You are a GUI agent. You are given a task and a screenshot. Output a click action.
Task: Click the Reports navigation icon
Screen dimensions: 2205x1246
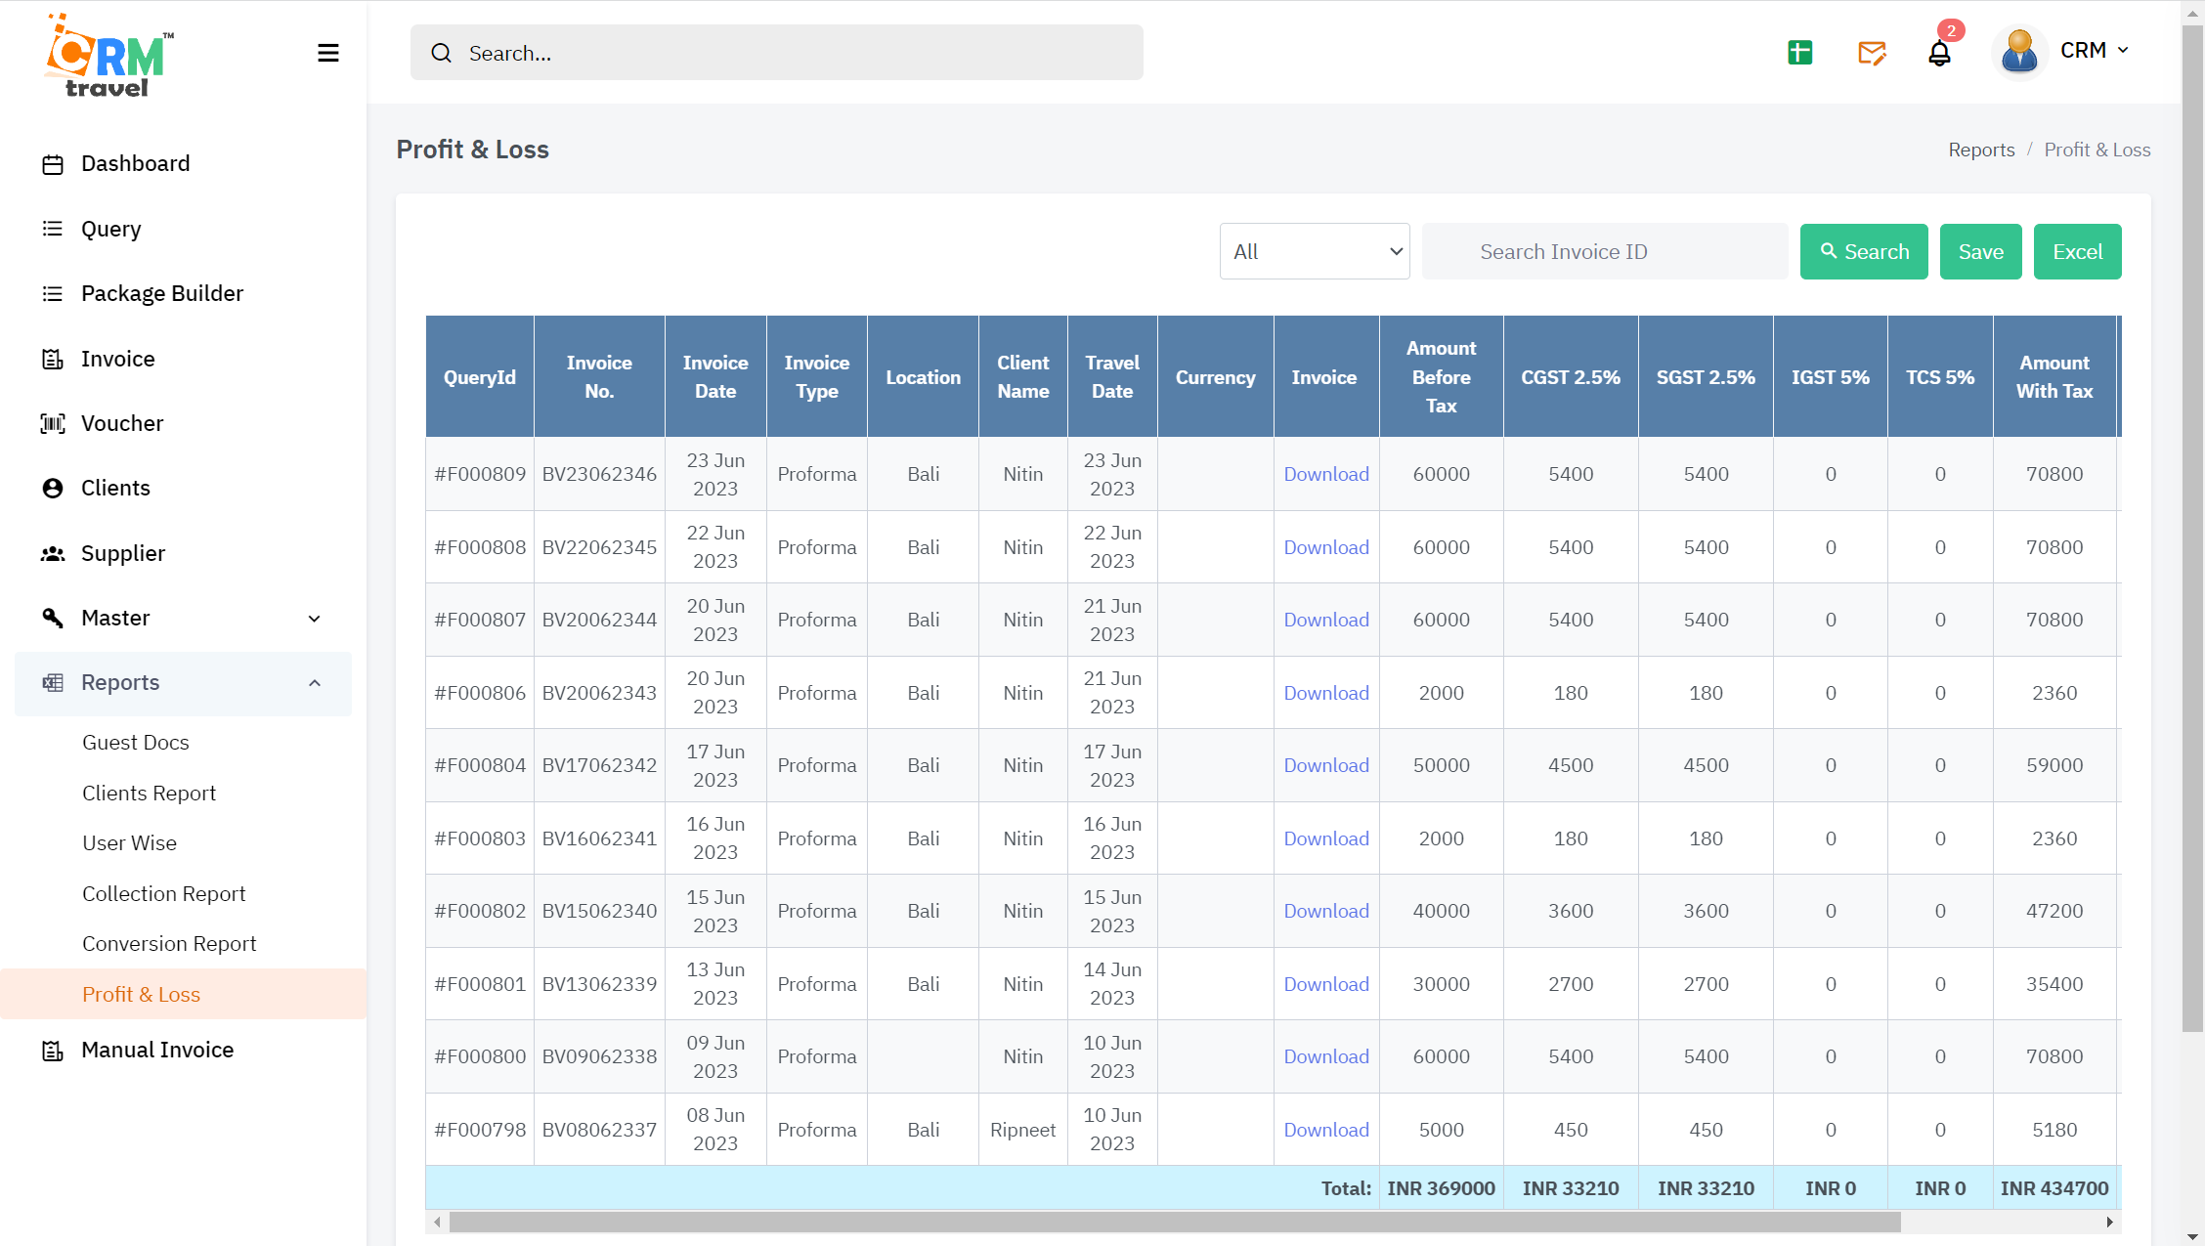53,681
